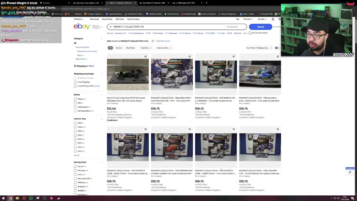Click the related search f1 1:43 minichamps
This screenshot has height=201, width=357.
click(136, 33)
